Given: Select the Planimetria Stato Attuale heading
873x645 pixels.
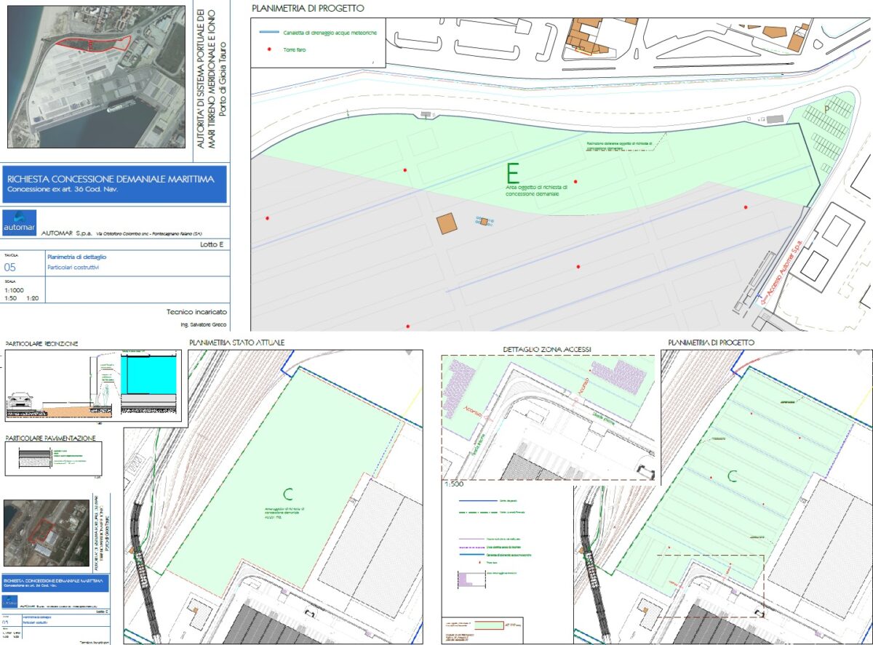Looking at the screenshot, I should tap(236, 342).
